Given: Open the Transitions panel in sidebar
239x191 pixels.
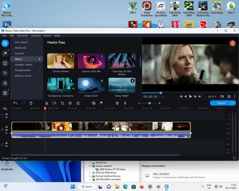Looking at the screenshot, I should click(x=5, y=63).
